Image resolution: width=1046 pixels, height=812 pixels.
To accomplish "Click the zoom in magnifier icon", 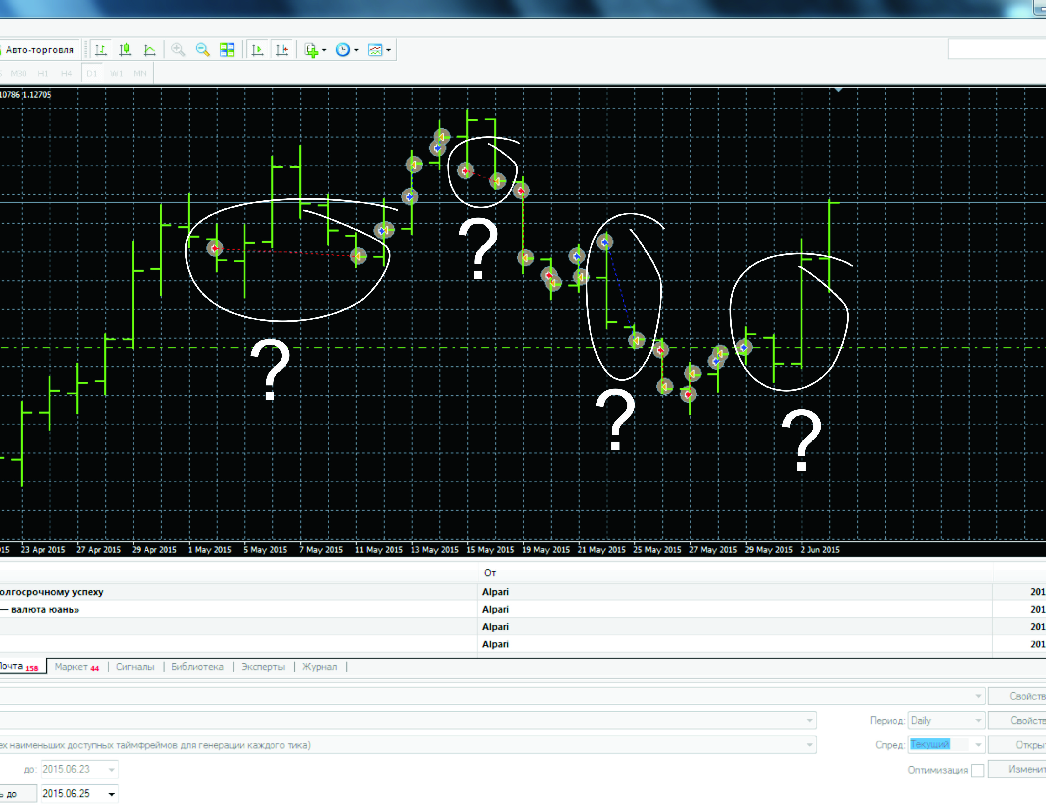I will (178, 50).
